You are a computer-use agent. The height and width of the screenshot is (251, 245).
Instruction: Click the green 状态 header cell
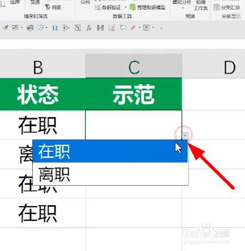[x=38, y=94]
